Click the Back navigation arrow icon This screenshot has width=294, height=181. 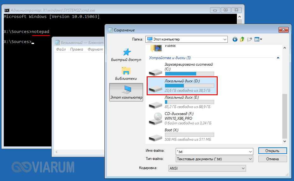point(235,39)
